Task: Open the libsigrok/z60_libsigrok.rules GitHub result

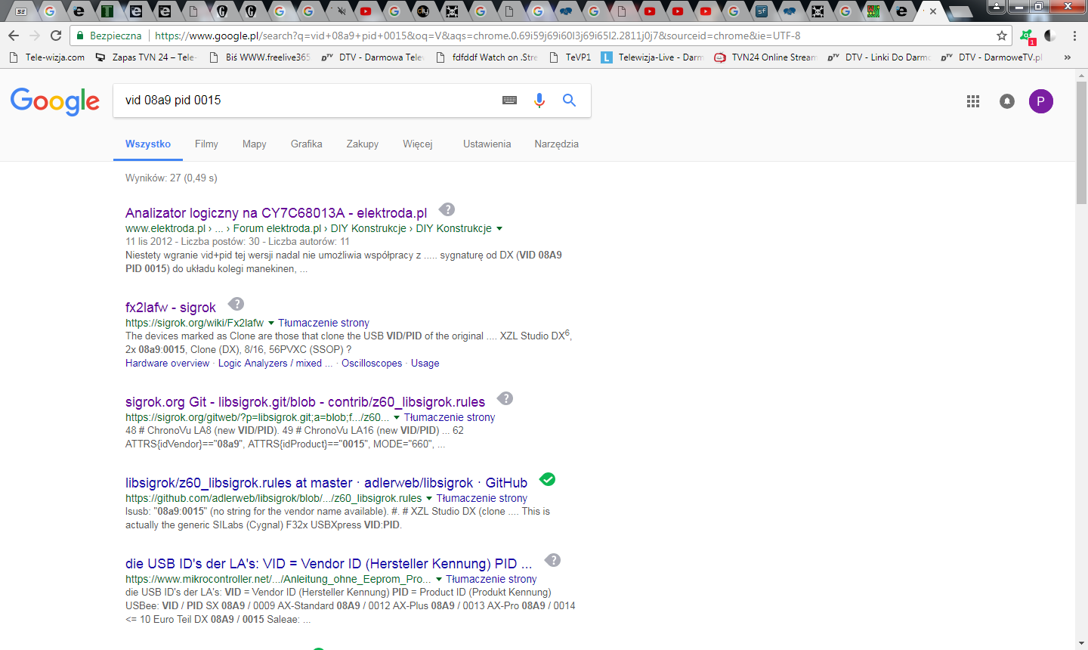Action: [326, 482]
